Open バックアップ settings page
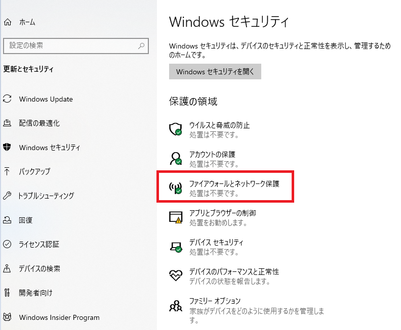 (x=34, y=171)
